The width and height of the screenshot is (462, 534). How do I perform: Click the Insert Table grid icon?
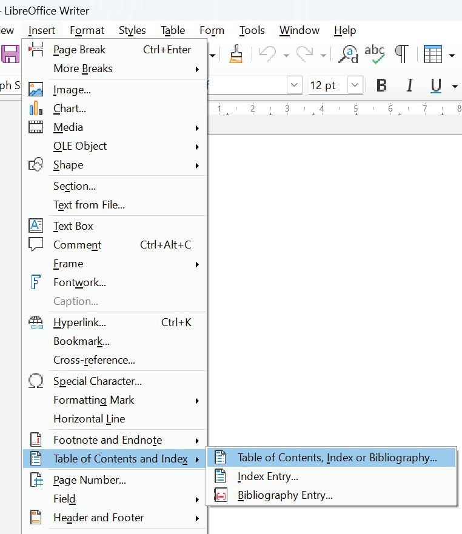pyautogui.click(x=433, y=54)
